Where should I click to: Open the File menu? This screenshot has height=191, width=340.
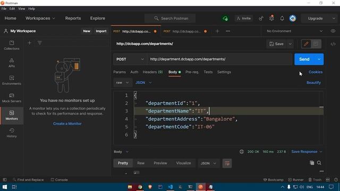click(4, 8)
